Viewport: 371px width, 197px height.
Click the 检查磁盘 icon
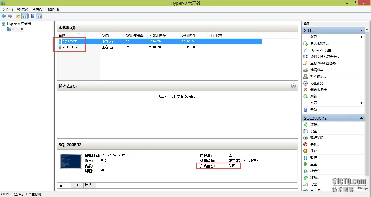click(x=306, y=77)
